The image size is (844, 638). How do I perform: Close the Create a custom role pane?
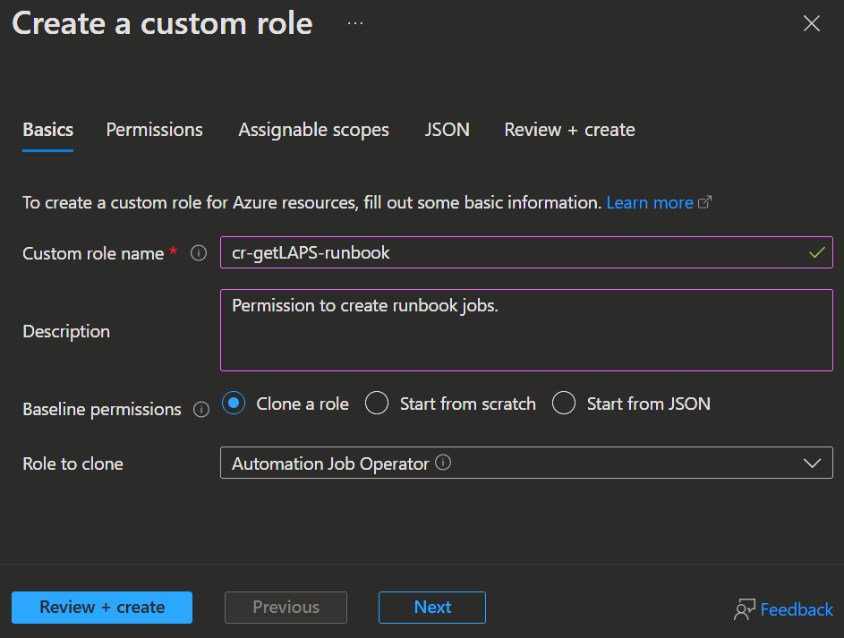[x=811, y=24]
